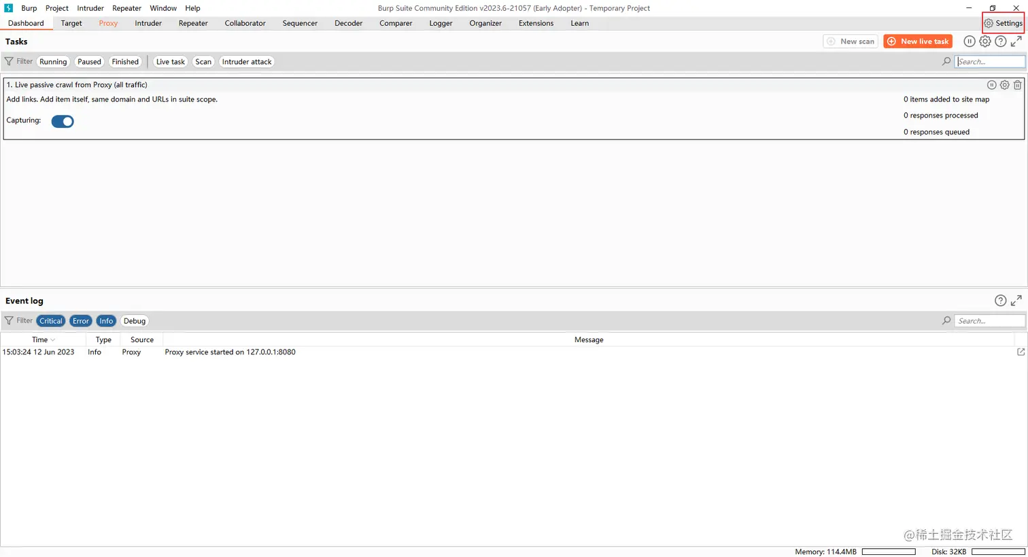Image resolution: width=1028 pixels, height=557 pixels.
Task: Open the Intruder menu
Action: click(90, 8)
